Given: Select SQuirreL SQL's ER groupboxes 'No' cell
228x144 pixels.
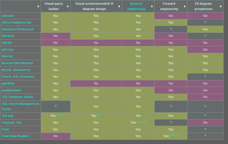Looking at the screenshot, I should (205, 123).
